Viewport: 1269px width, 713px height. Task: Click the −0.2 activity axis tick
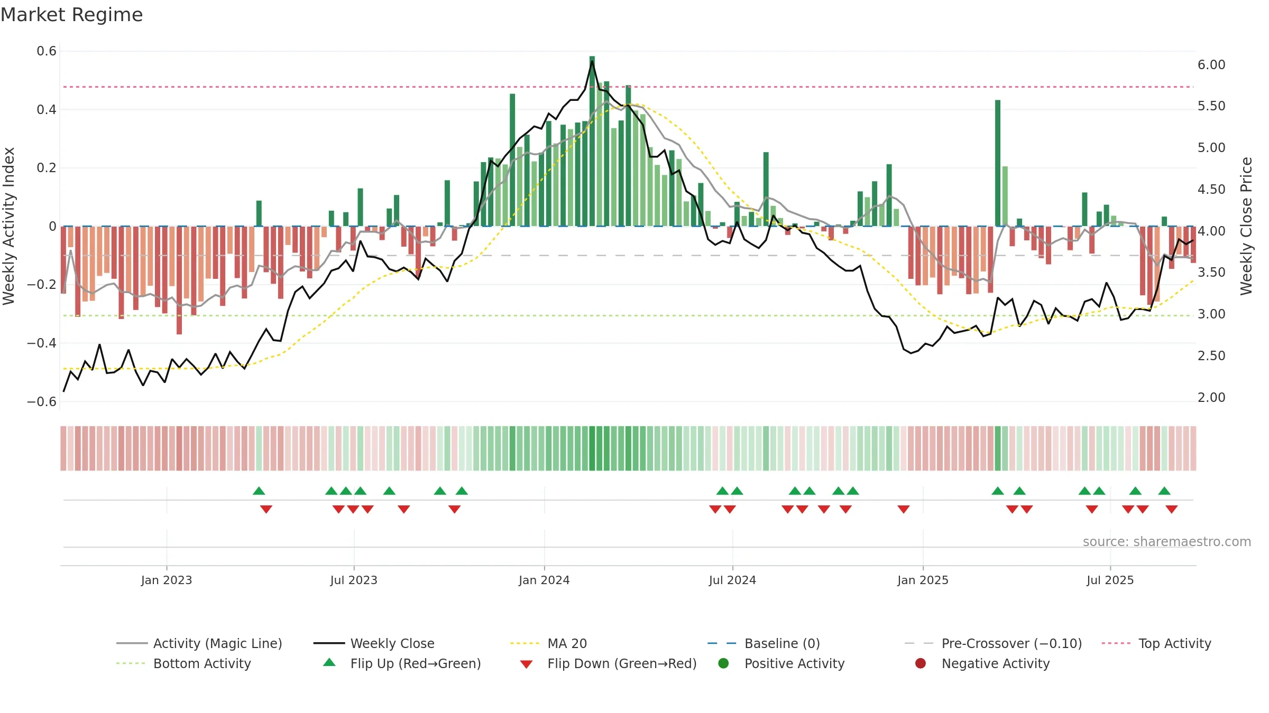coord(42,285)
